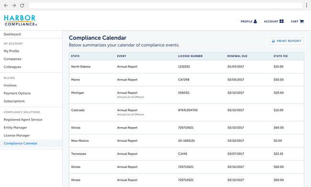Open the shopping cart icon

pyautogui.click(x=302, y=21)
